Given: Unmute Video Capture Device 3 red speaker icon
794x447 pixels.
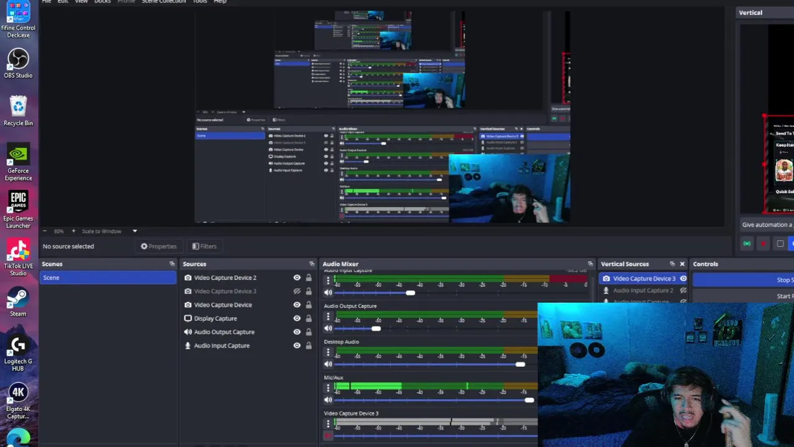Looking at the screenshot, I should [328, 436].
